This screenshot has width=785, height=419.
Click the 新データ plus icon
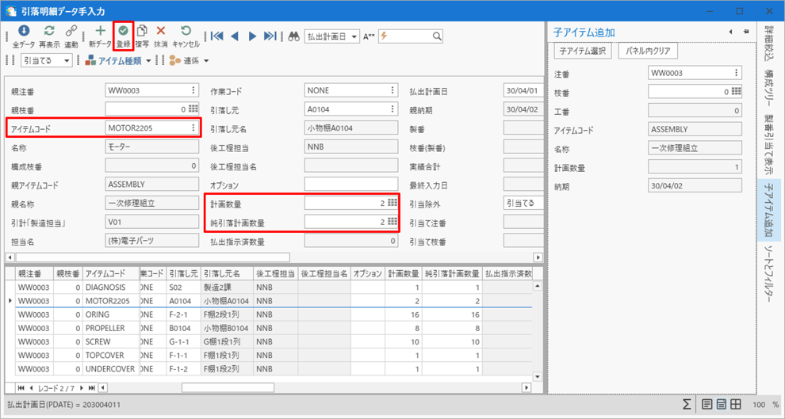tap(100, 32)
